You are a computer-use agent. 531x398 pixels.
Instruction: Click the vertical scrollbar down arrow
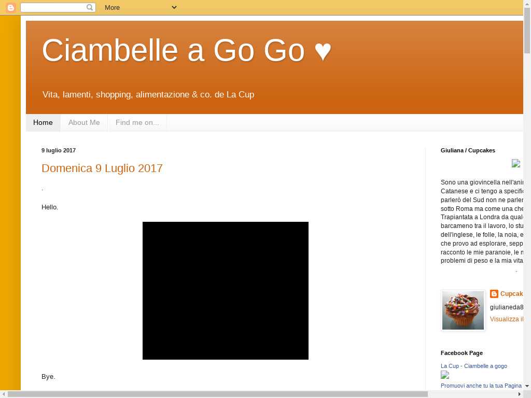coord(527,386)
